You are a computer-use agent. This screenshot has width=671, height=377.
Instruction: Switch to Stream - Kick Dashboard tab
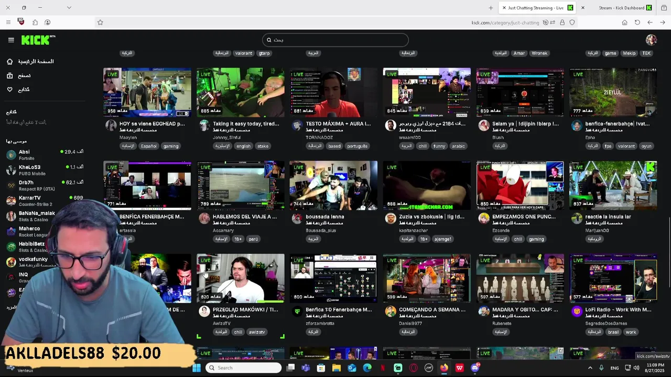tap(621, 8)
